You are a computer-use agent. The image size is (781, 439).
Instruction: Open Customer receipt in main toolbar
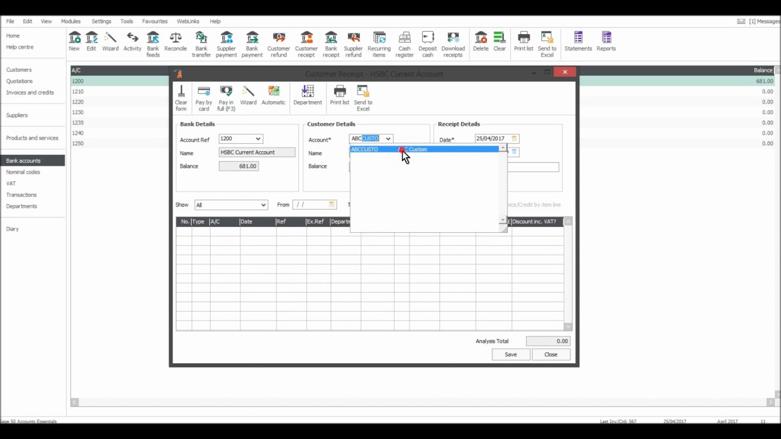[x=306, y=45]
